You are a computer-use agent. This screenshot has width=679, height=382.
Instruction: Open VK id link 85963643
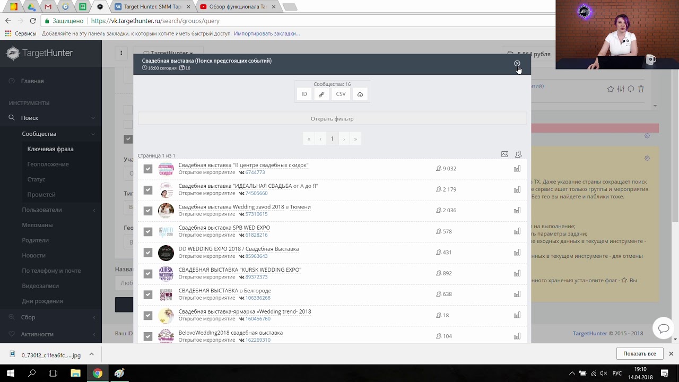pos(256,256)
